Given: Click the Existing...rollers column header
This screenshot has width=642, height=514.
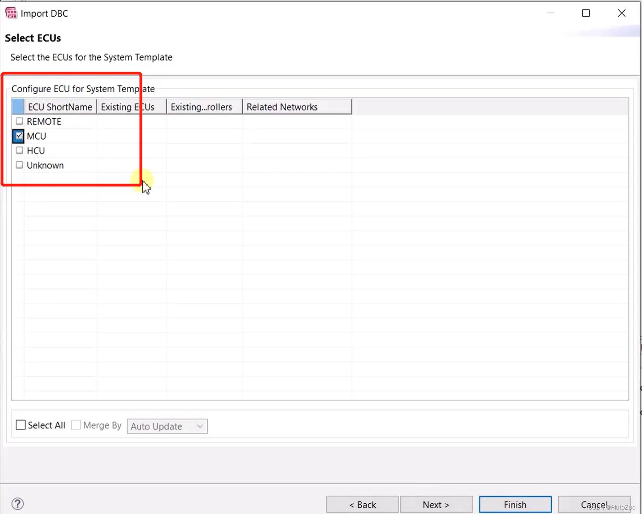Looking at the screenshot, I should tap(205, 107).
